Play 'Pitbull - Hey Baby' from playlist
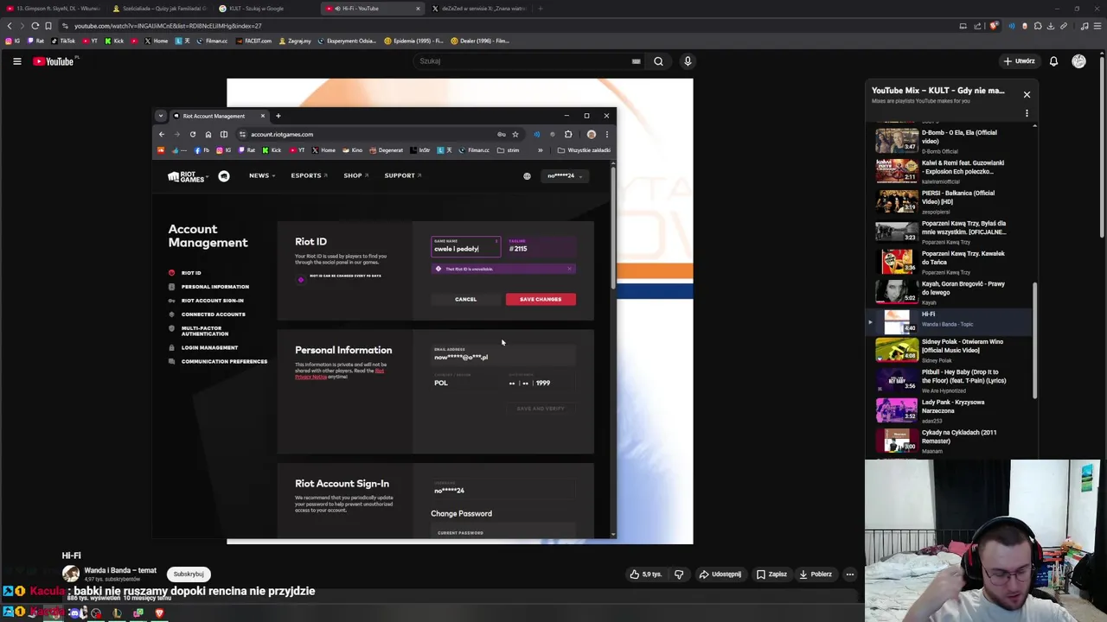Screen dimensions: 1107x622 [954, 380]
